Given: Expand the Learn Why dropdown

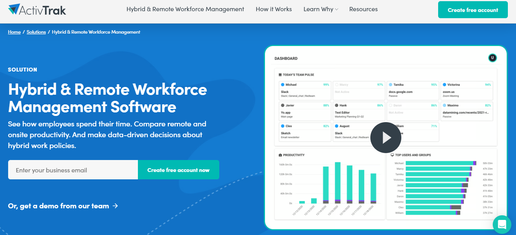Looking at the screenshot, I should [x=321, y=9].
